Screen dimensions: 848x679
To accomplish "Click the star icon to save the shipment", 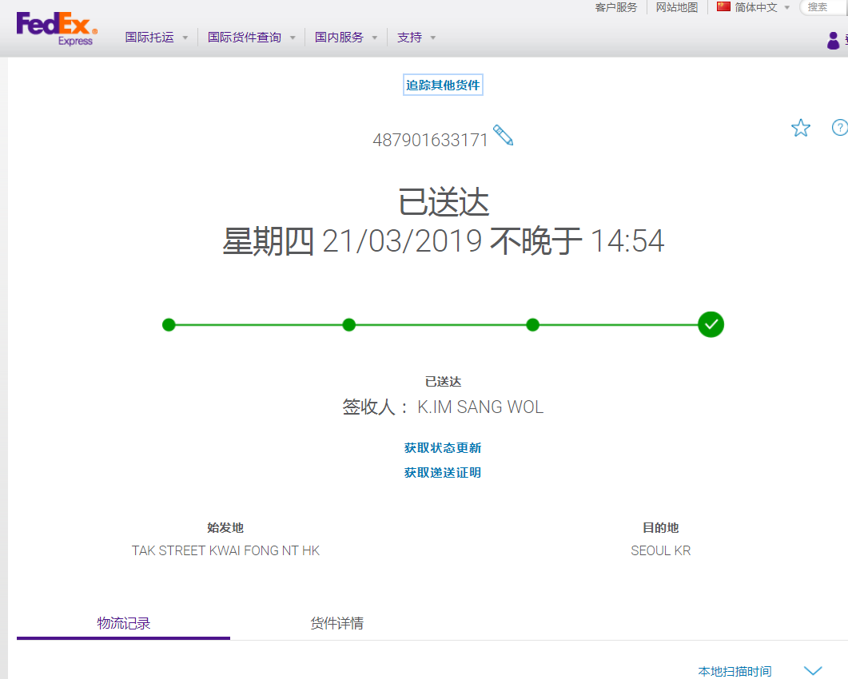I will click(800, 128).
